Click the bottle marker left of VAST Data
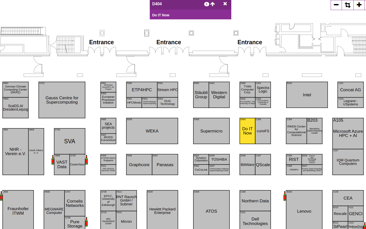Screen dimensions: 366x229 (x=53, y=160)
